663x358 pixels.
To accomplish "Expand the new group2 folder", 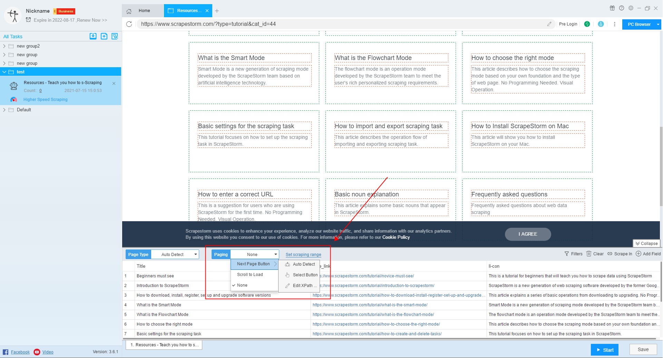I will coord(4,46).
